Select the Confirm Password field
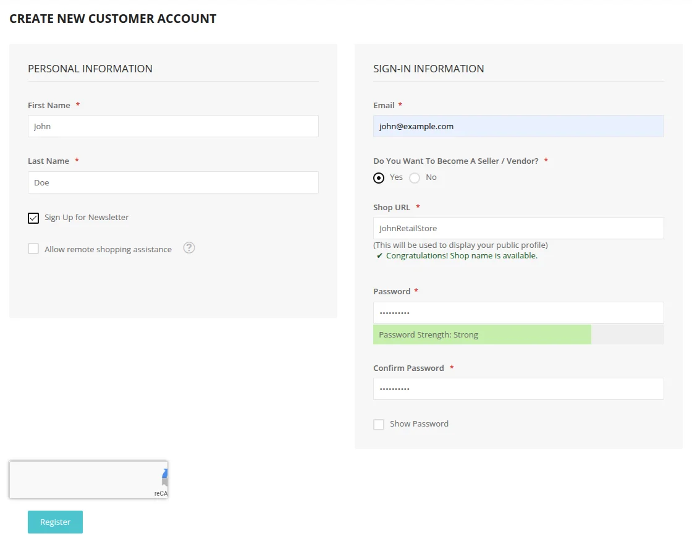 pyautogui.click(x=518, y=389)
